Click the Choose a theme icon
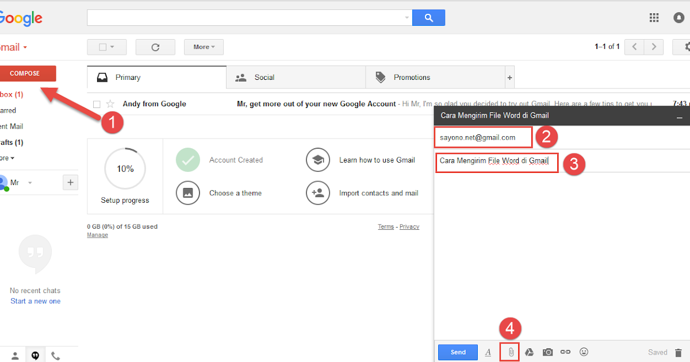Image resolution: width=690 pixels, height=362 pixels. [x=188, y=193]
